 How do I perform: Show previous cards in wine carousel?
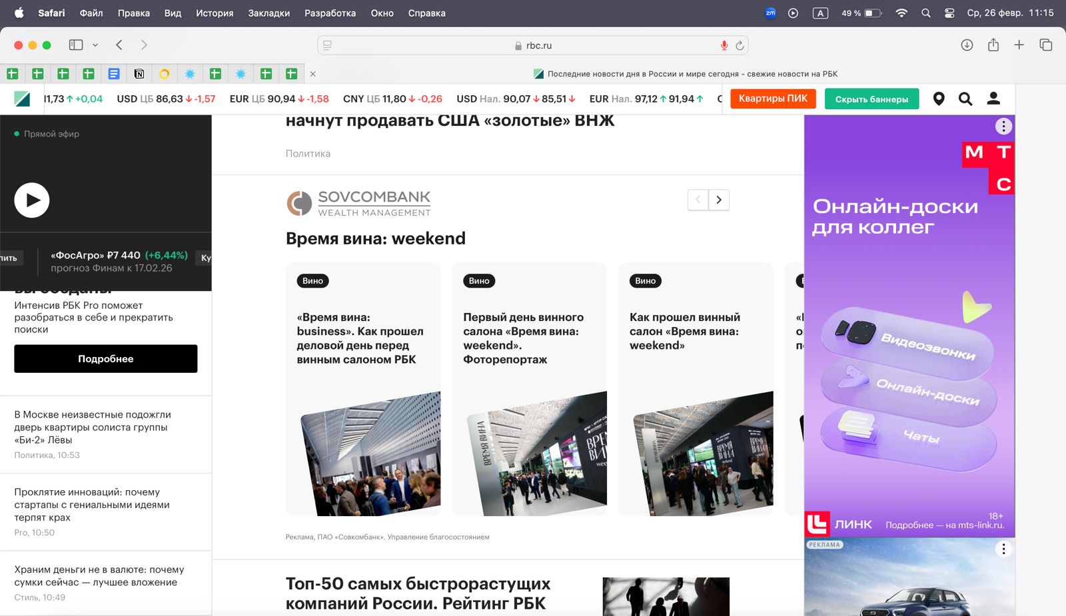click(x=698, y=200)
